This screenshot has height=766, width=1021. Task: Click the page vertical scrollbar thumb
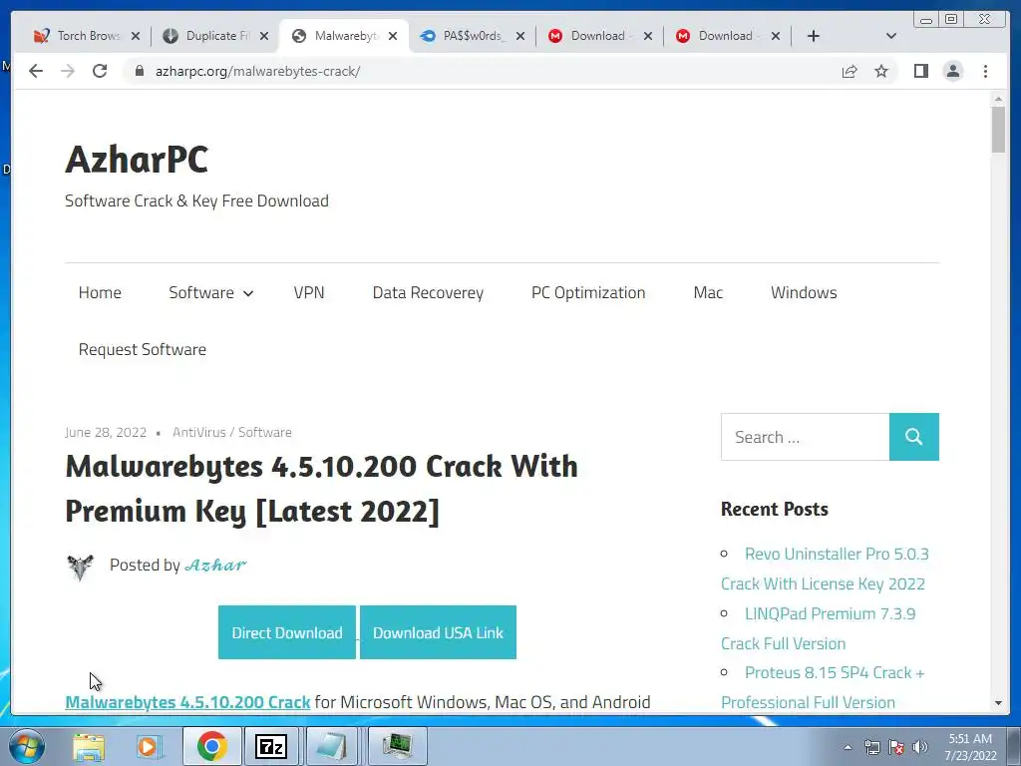(998, 130)
